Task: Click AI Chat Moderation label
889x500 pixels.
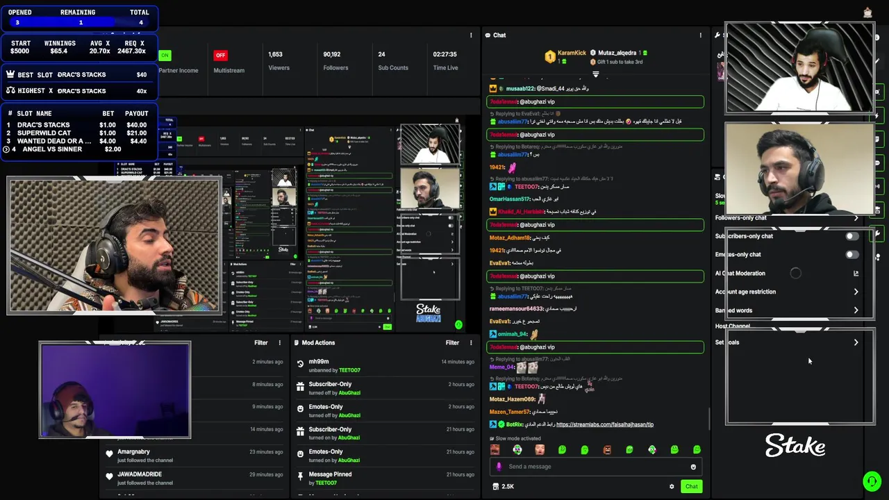Action: 740,274
